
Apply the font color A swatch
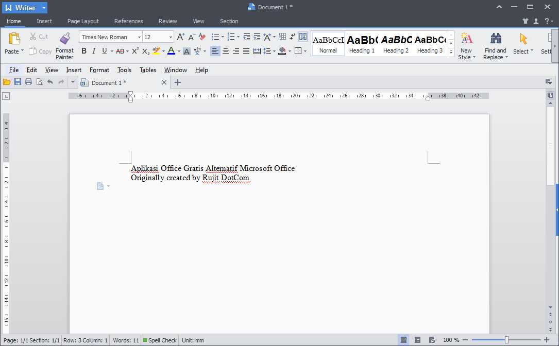[171, 51]
